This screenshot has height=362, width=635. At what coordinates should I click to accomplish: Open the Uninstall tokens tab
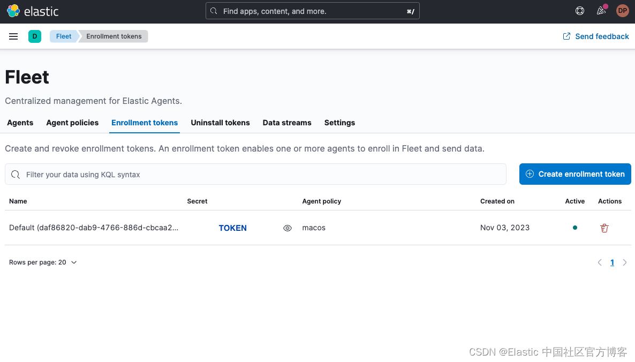click(x=220, y=123)
